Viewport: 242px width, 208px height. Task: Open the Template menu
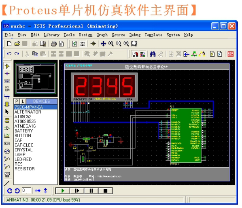point(153,35)
